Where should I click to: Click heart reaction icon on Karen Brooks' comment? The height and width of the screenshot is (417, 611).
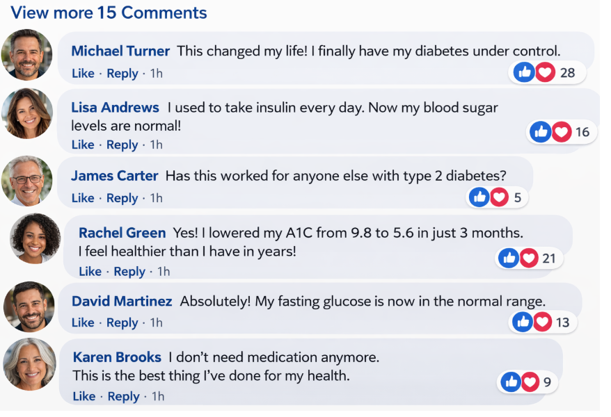530,382
